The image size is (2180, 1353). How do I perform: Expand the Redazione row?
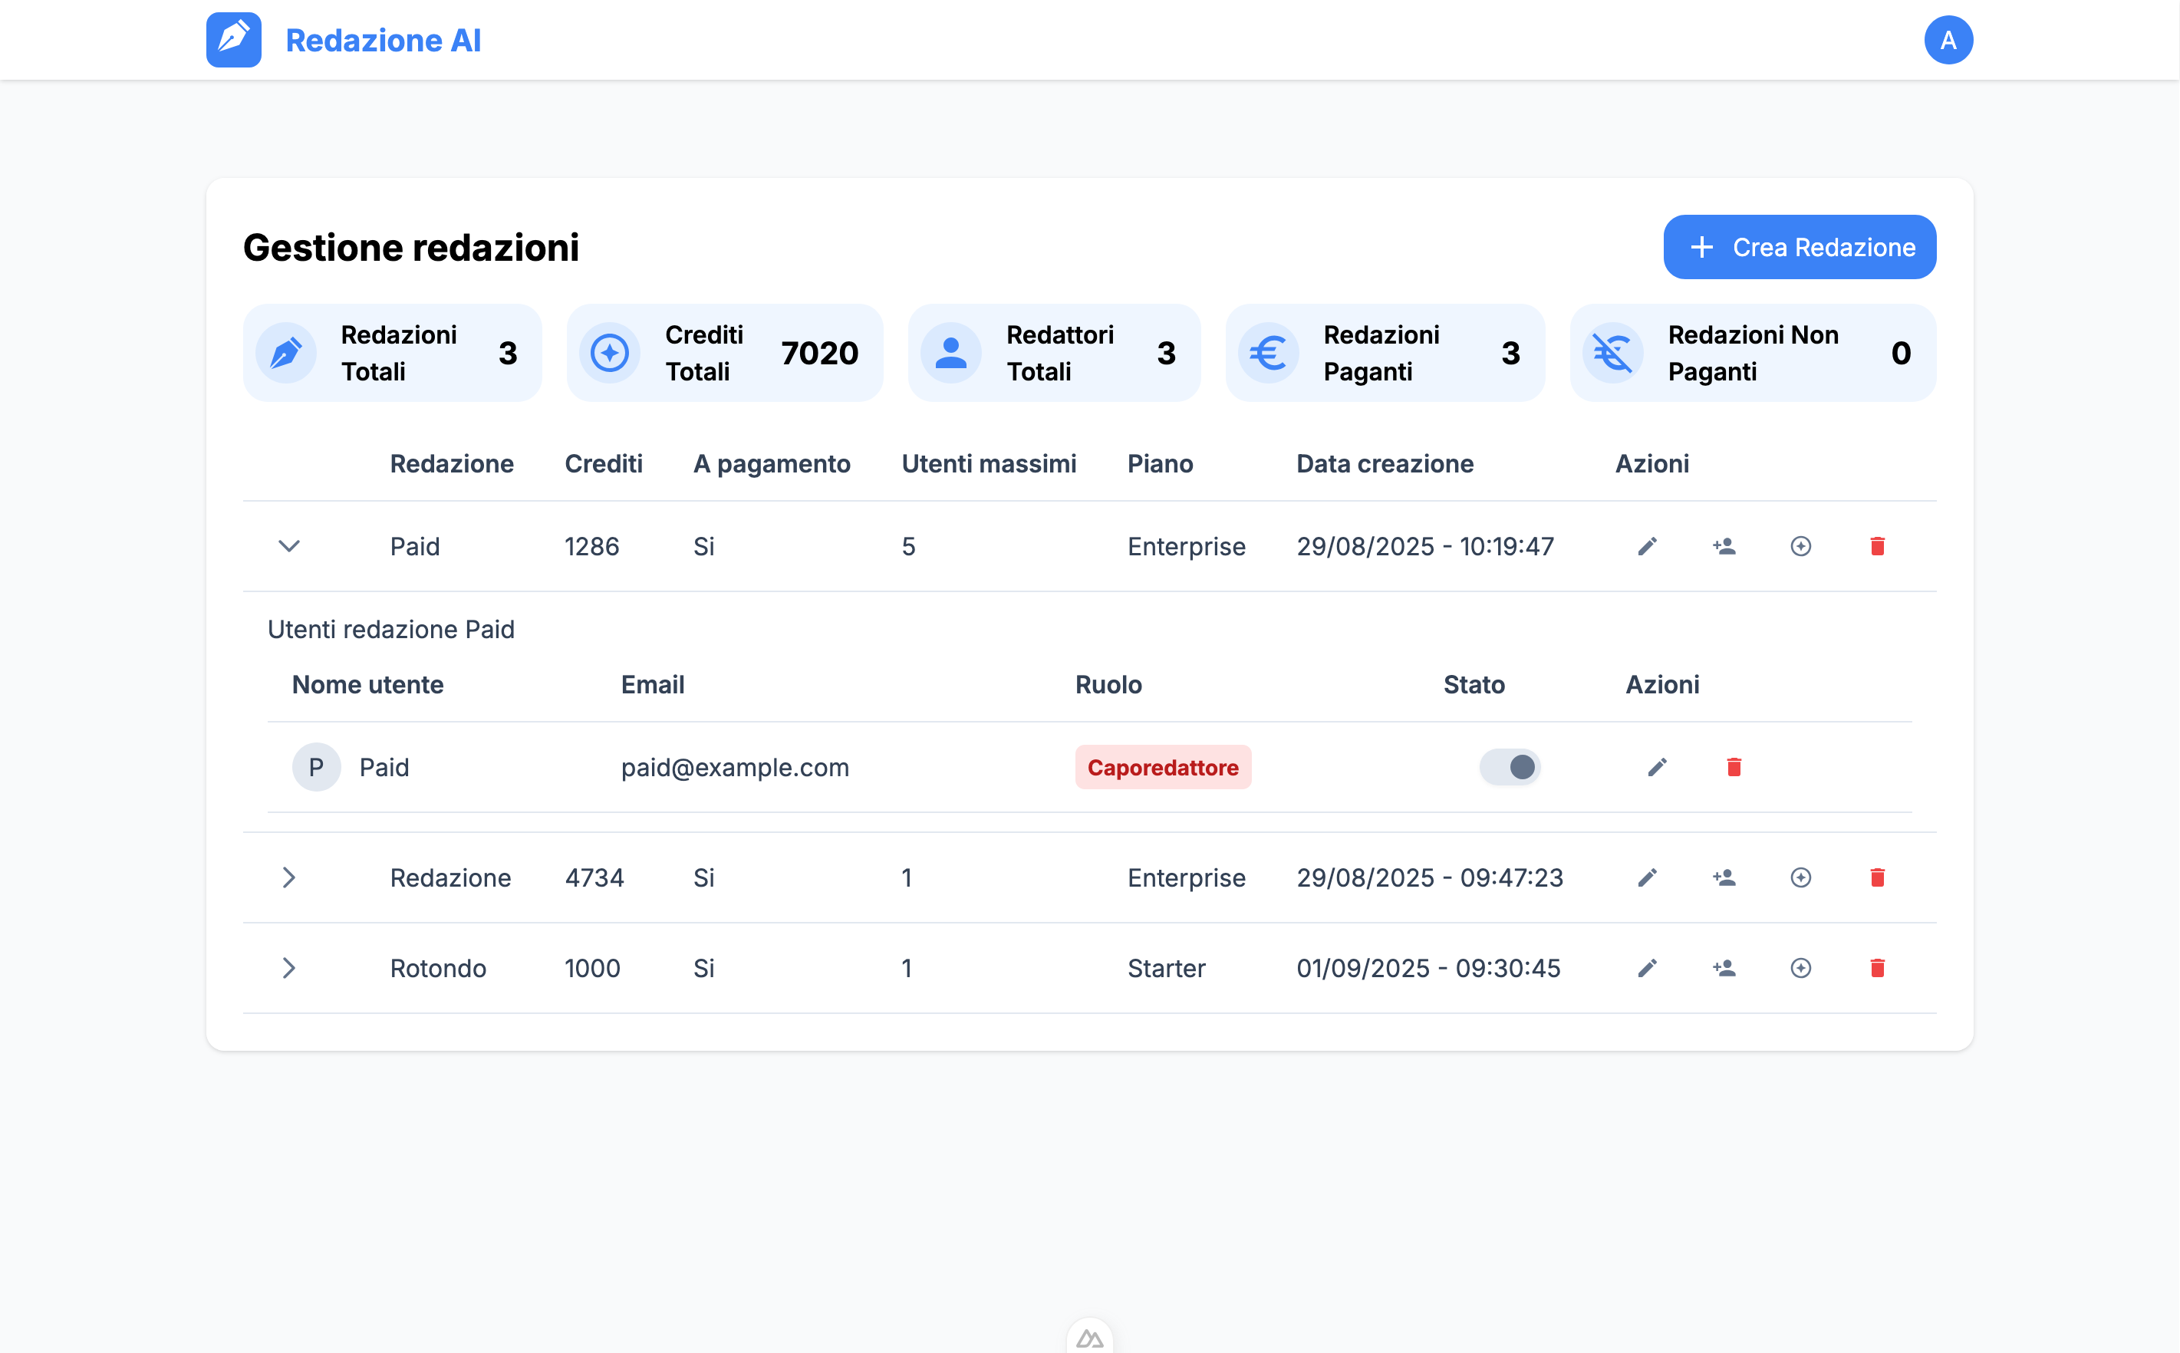[288, 877]
